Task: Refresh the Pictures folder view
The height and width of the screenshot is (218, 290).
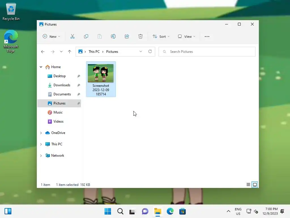Action: click(150, 52)
